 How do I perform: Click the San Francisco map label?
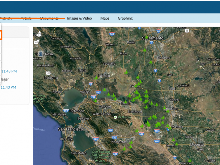[70, 129]
